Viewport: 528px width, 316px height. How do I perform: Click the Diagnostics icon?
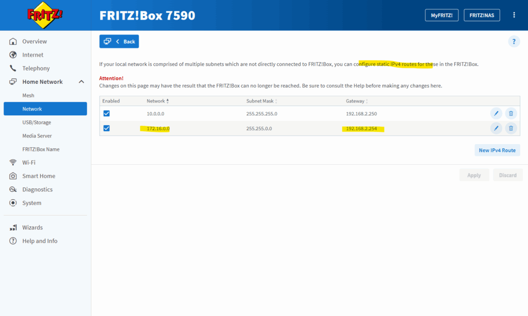(13, 189)
